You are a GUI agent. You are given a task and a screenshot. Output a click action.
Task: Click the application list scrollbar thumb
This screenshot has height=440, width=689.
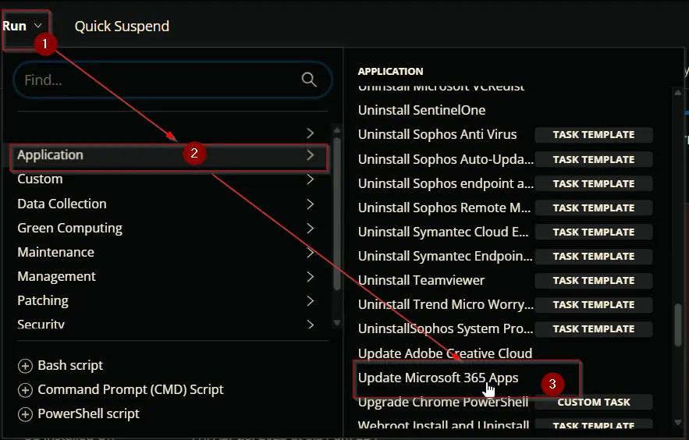point(678,325)
